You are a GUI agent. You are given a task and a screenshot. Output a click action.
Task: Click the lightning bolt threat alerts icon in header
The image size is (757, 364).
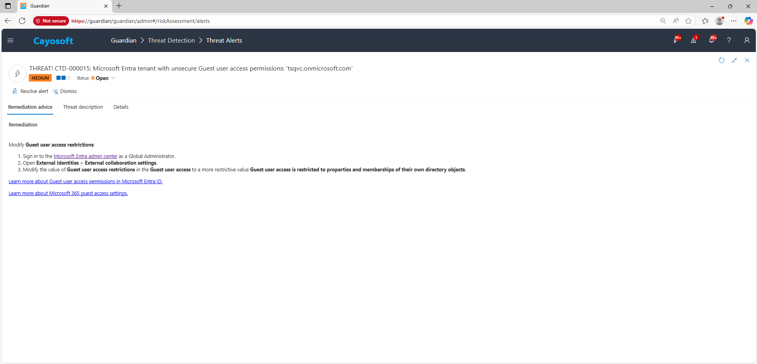(676, 40)
